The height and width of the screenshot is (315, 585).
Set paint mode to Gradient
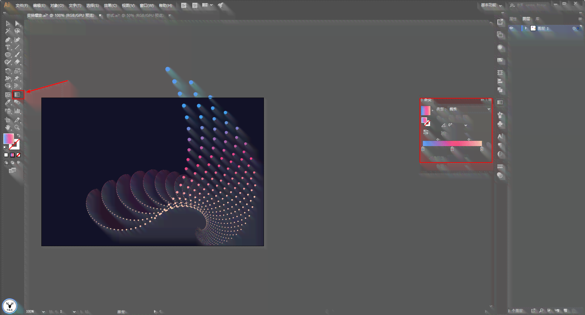coord(12,155)
